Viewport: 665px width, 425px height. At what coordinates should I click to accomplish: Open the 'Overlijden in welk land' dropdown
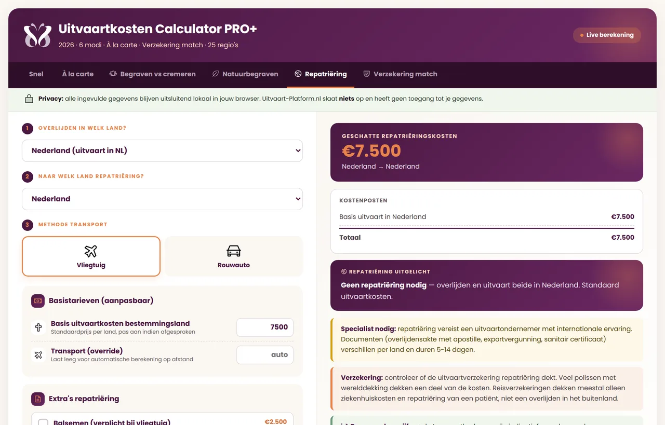tap(162, 150)
